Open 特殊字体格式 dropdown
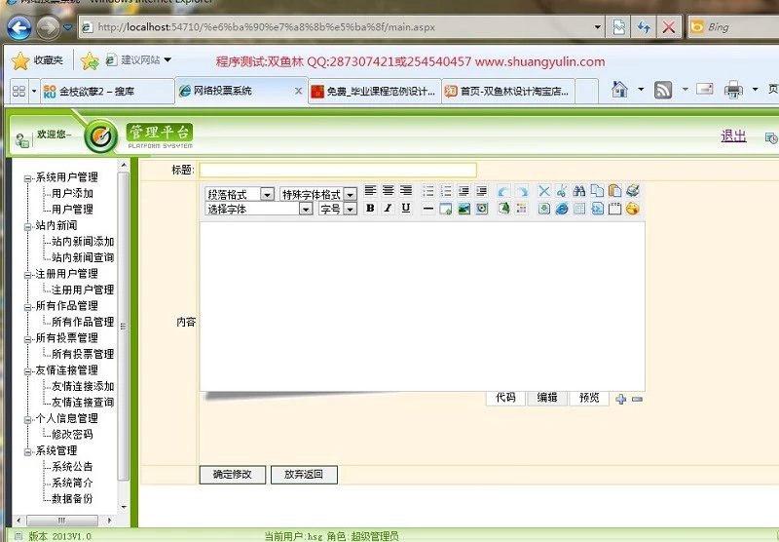Screen dimensions: 779x542 (x=351, y=194)
